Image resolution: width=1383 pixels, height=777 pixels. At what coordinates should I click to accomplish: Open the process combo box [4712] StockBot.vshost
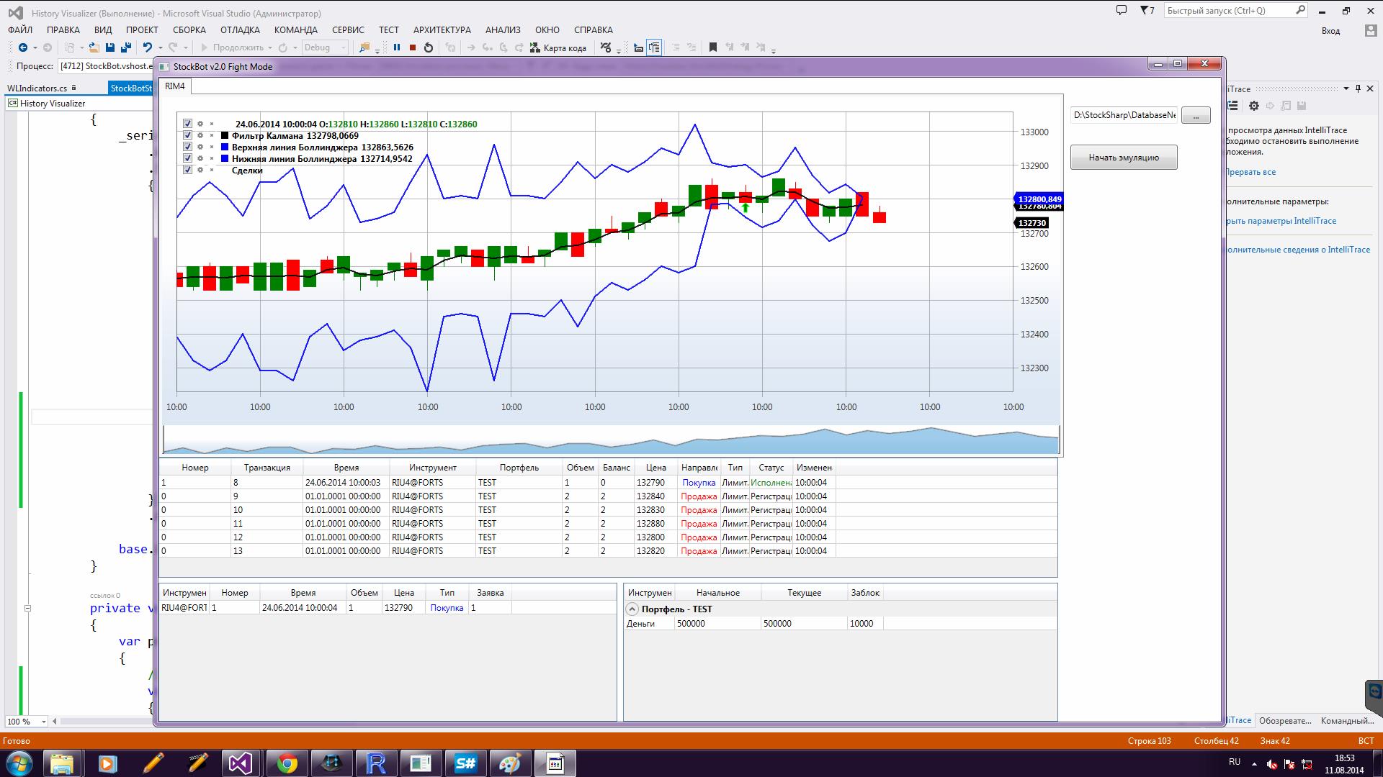(x=105, y=66)
